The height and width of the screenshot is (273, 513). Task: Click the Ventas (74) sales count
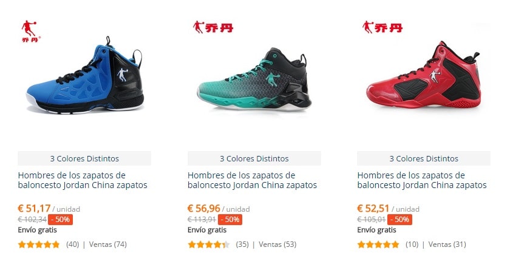click(108, 244)
